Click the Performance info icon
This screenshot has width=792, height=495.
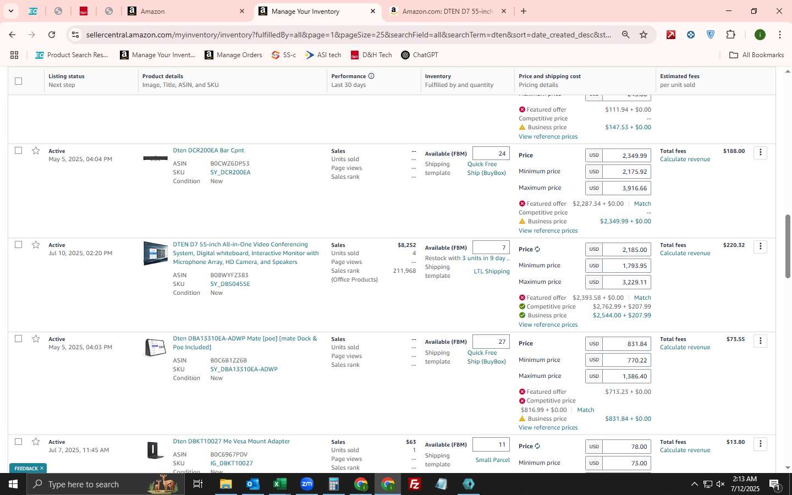tap(371, 76)
